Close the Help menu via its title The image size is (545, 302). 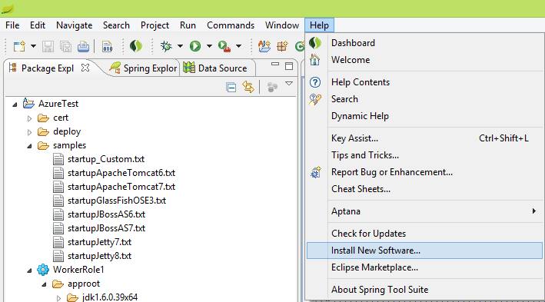tap(319, 25)
